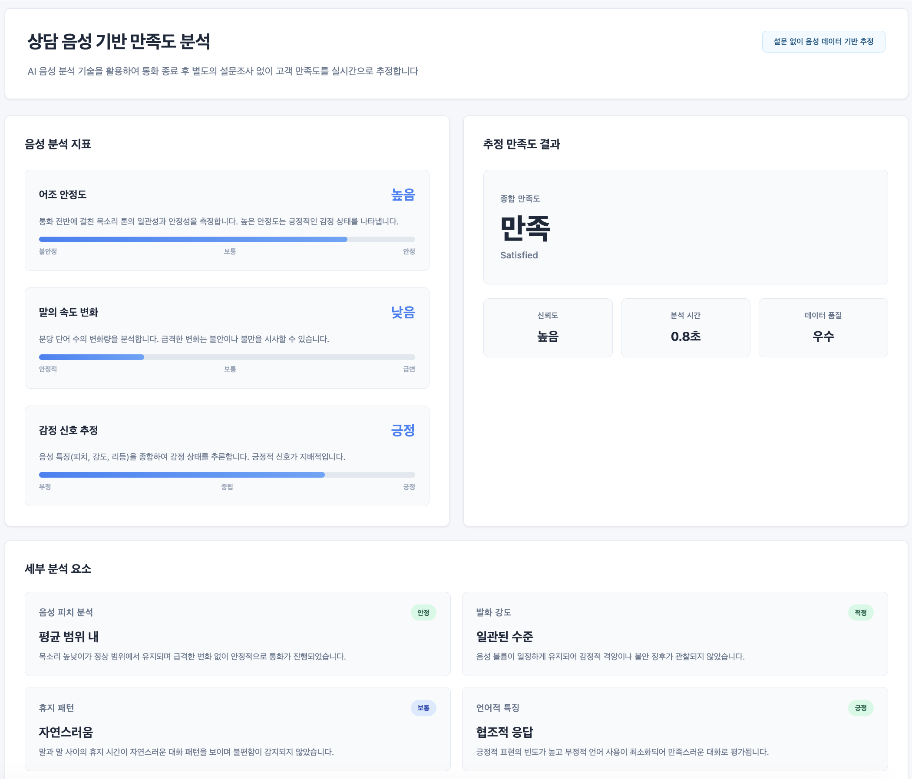Toggle the 보통 badge on 휴지 패턴
Viewport: 912px width, 779px height.
point(423,708)
